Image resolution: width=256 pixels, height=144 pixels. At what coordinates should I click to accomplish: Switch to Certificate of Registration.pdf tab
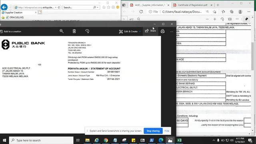[190, 5]
